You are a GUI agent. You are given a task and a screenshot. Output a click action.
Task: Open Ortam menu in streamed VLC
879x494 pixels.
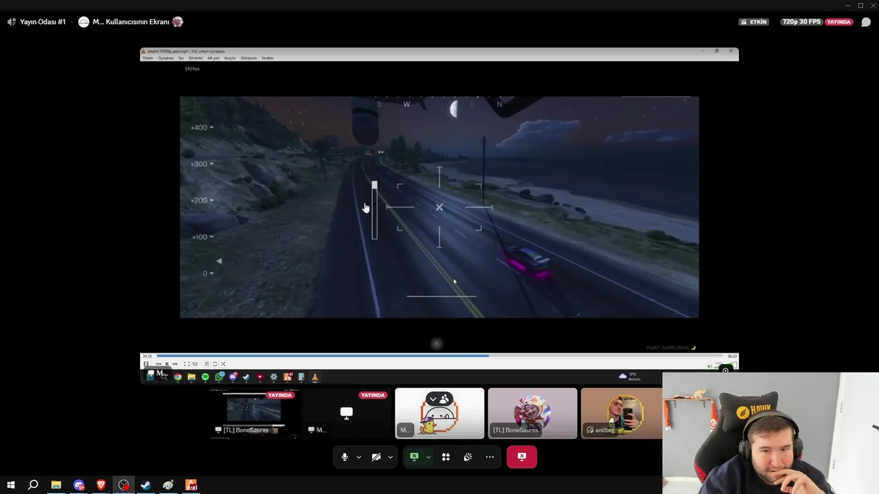point(148,58)
